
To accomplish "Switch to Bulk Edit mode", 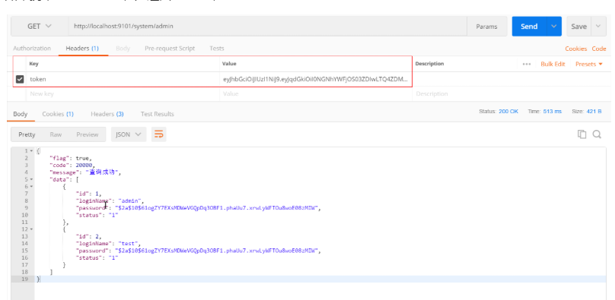I will 553,64.
